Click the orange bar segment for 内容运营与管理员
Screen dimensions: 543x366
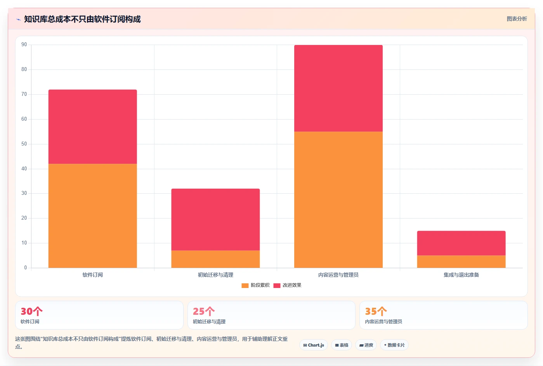(338, 199)
